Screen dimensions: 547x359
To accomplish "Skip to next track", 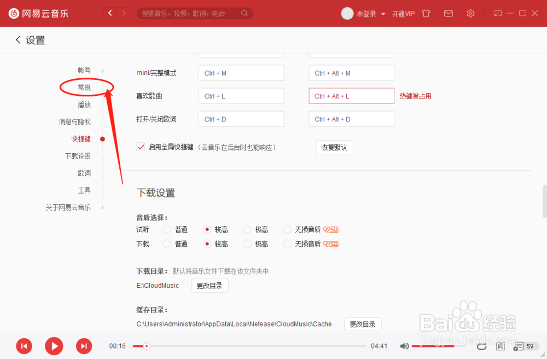I will pyautogui.click(x=84, y=346).
